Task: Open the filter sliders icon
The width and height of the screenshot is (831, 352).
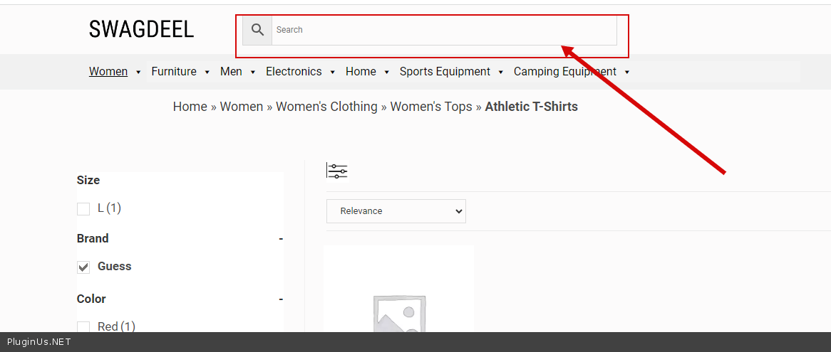Action: click(337, 171)
